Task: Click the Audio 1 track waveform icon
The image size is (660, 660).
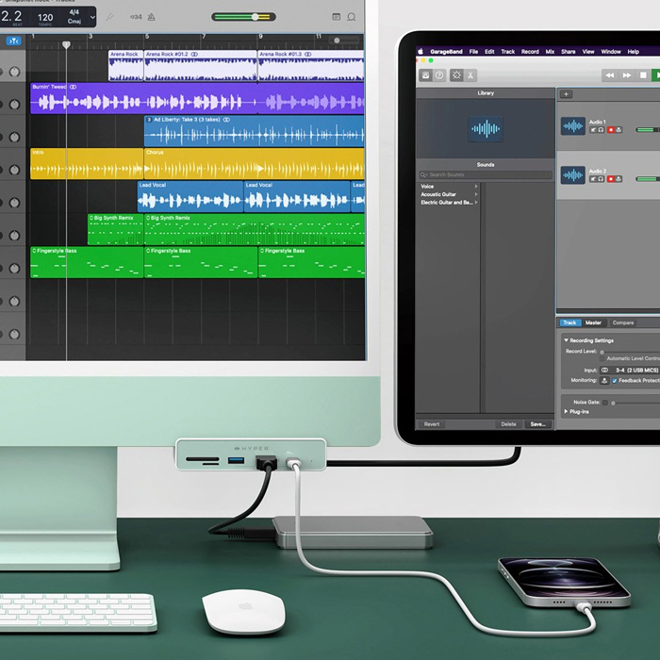Action: 572,125
